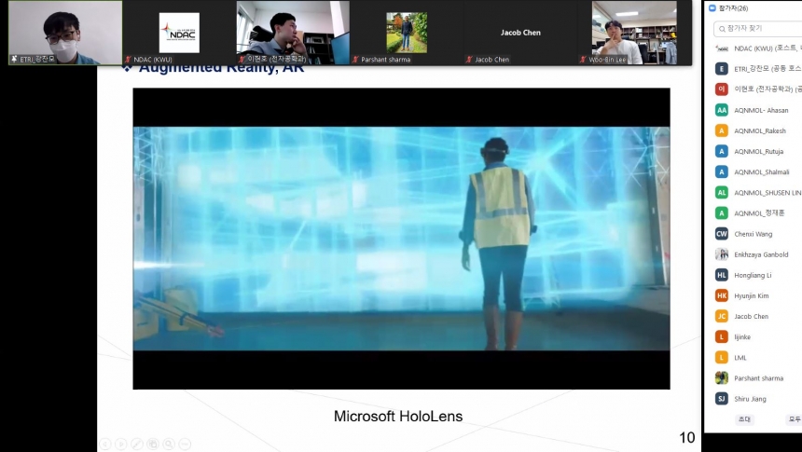
Task: Click the 'HK' avatar for Hyunjin Kim
Action: click(x=722, y=295)
